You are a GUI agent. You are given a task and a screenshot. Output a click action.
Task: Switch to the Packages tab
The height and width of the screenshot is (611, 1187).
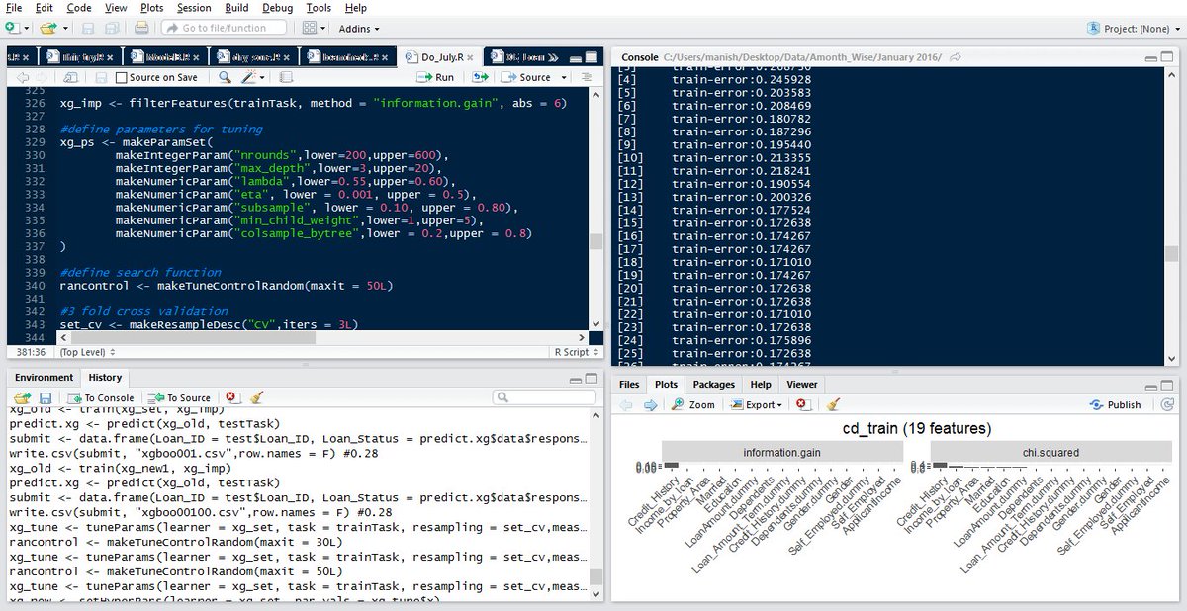(x=714, y=384)
